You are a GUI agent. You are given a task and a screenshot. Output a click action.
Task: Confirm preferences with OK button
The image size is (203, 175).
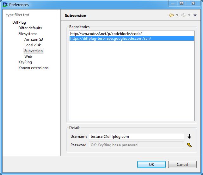click(151, 164)
